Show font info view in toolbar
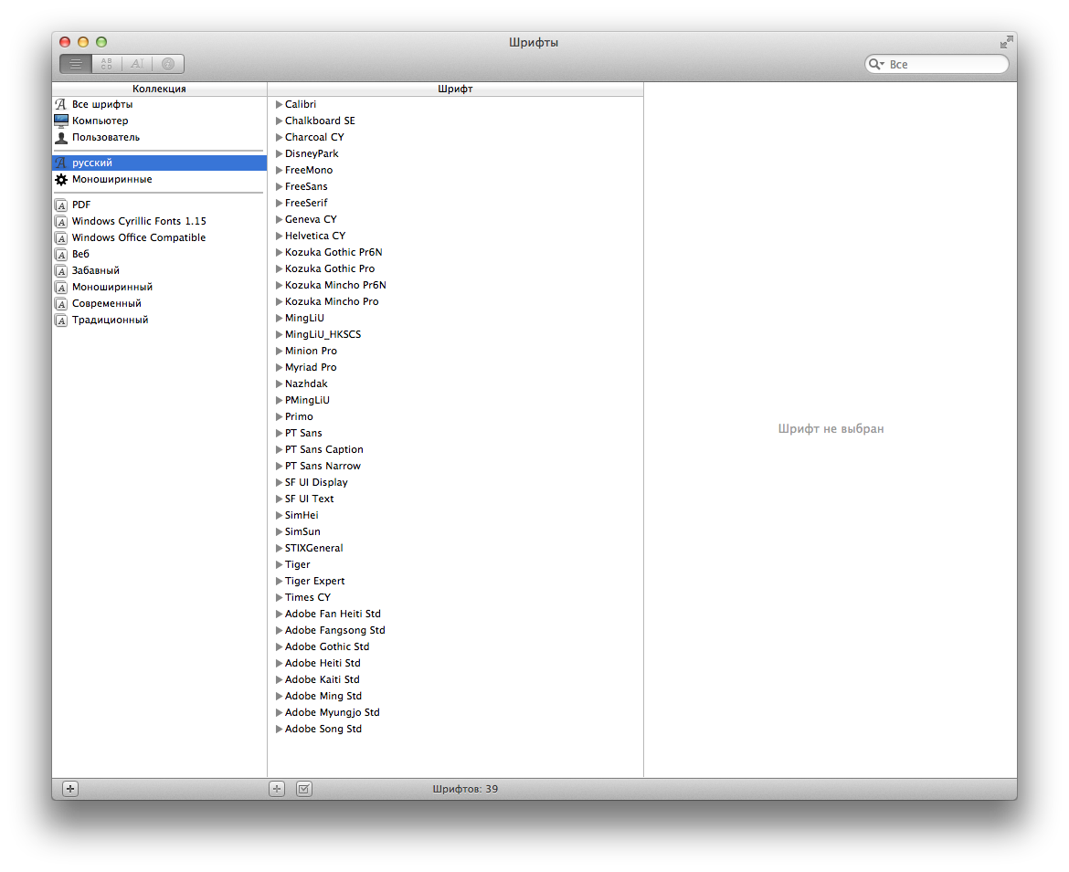 coord(168,64)
